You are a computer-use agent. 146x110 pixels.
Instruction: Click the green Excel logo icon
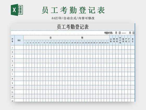pyautogui.click(x=17, y=10)
